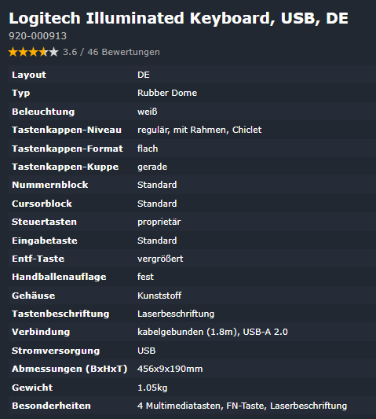
Task: Click the Gewicht value 1.05kg
Action: (152, 388)
